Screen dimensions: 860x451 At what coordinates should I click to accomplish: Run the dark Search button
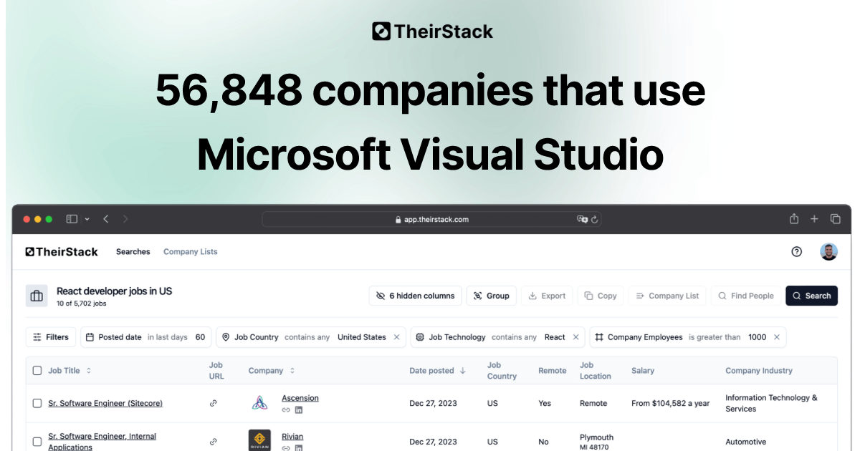811,296
